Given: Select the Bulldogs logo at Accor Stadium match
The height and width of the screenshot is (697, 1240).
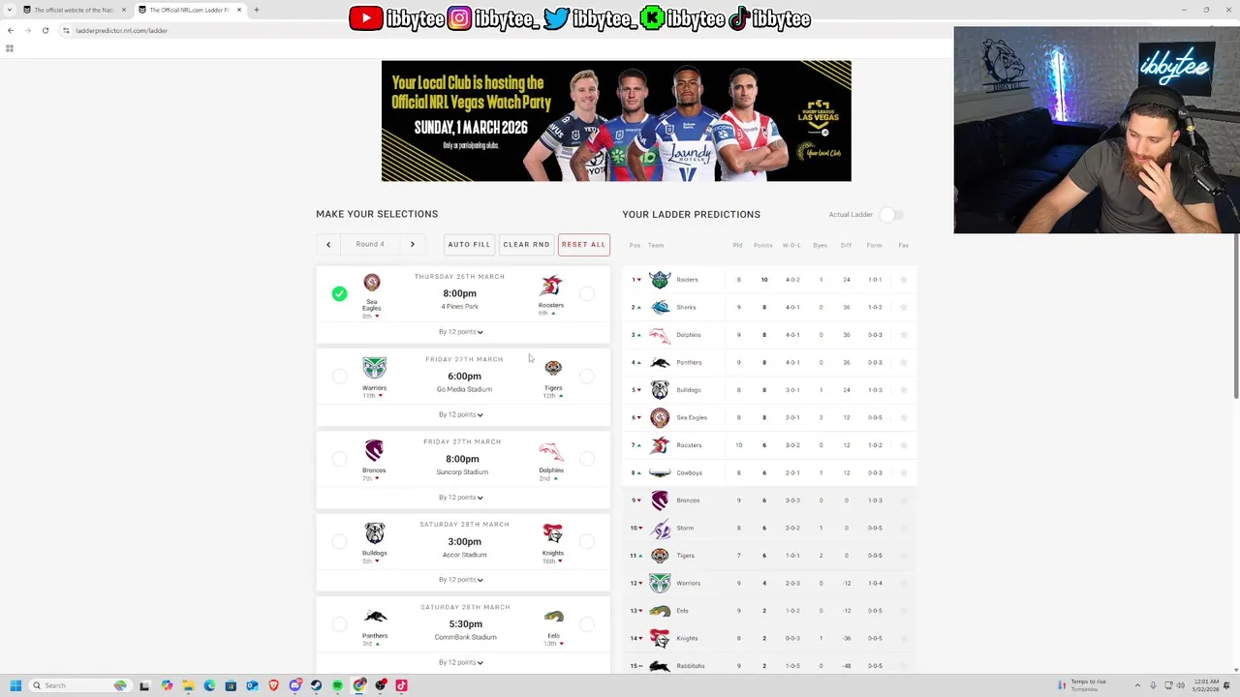Looking at the screenshot, I should 375,533.
